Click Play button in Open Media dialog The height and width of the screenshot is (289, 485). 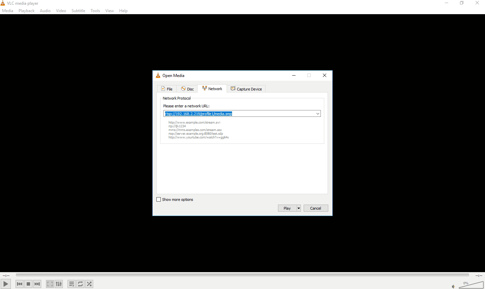point(287,208)
